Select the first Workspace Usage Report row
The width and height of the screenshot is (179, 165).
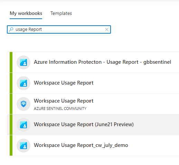(x=93, y=83)
